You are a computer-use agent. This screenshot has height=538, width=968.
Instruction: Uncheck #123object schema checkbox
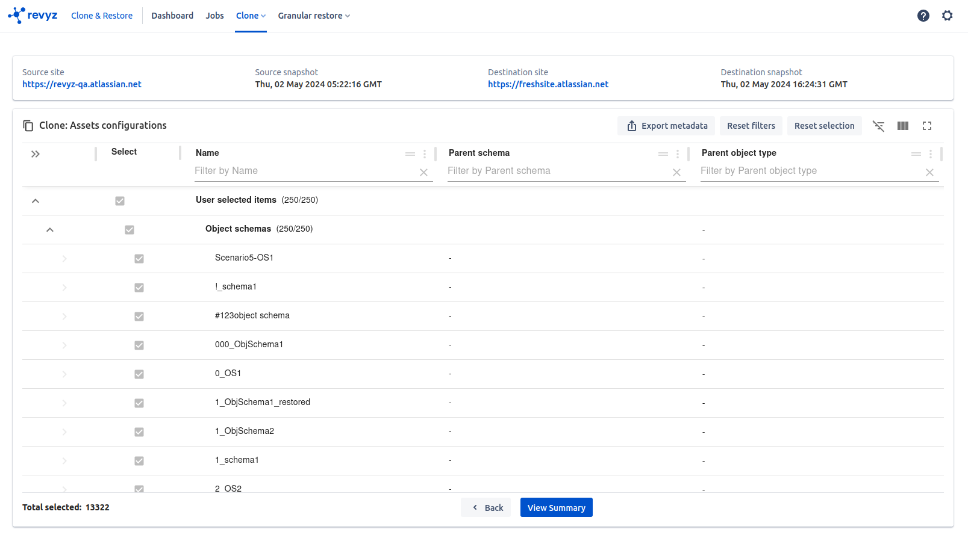click(139, 317)
